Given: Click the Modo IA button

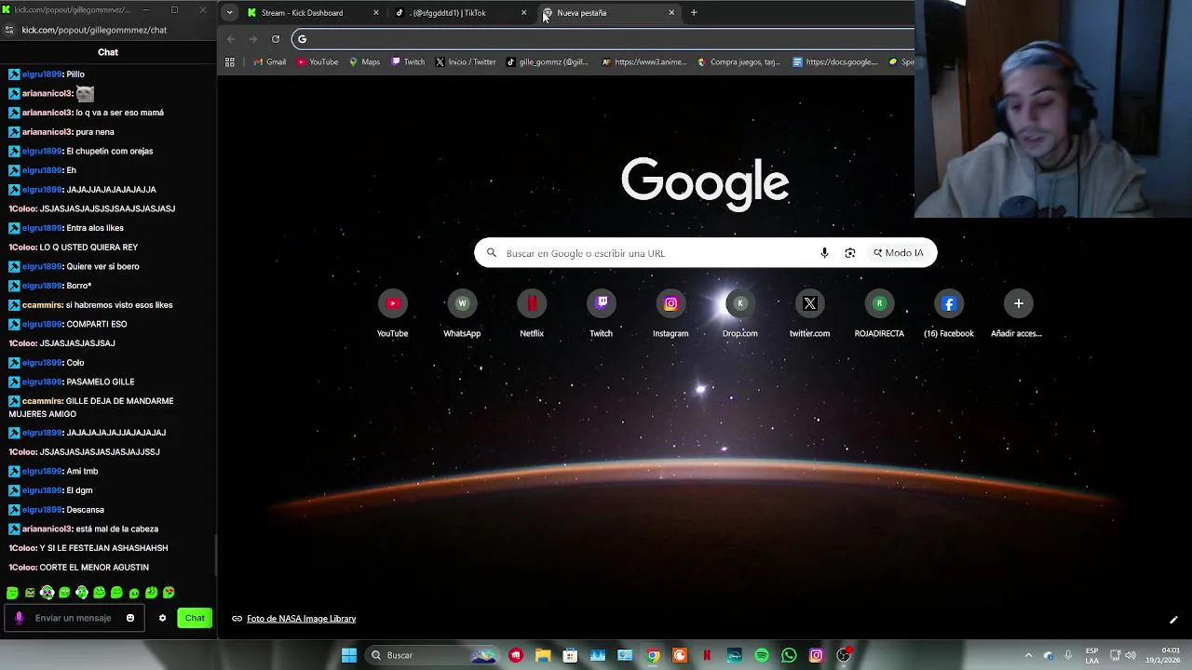Looking at the screenshot, I should coord(899,253).
